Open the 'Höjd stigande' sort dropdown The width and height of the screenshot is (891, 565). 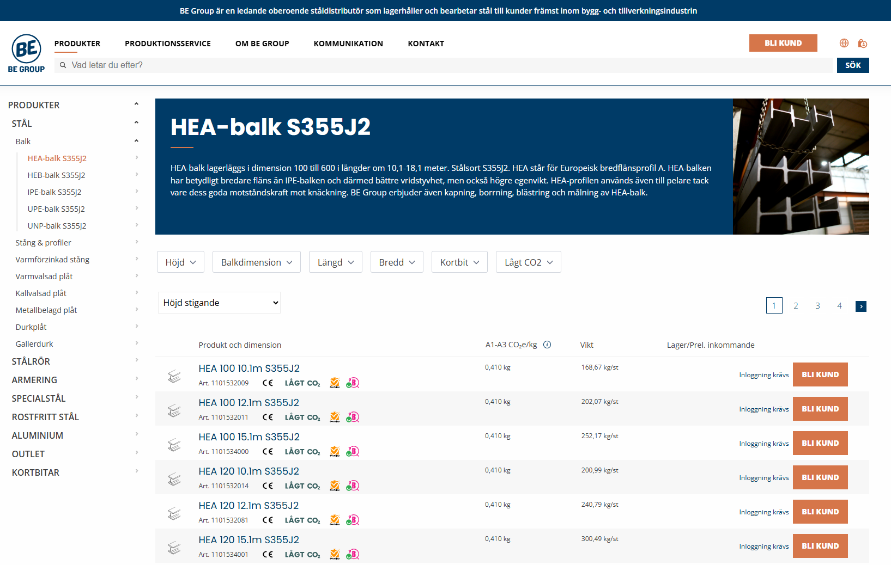click(219, 303)
